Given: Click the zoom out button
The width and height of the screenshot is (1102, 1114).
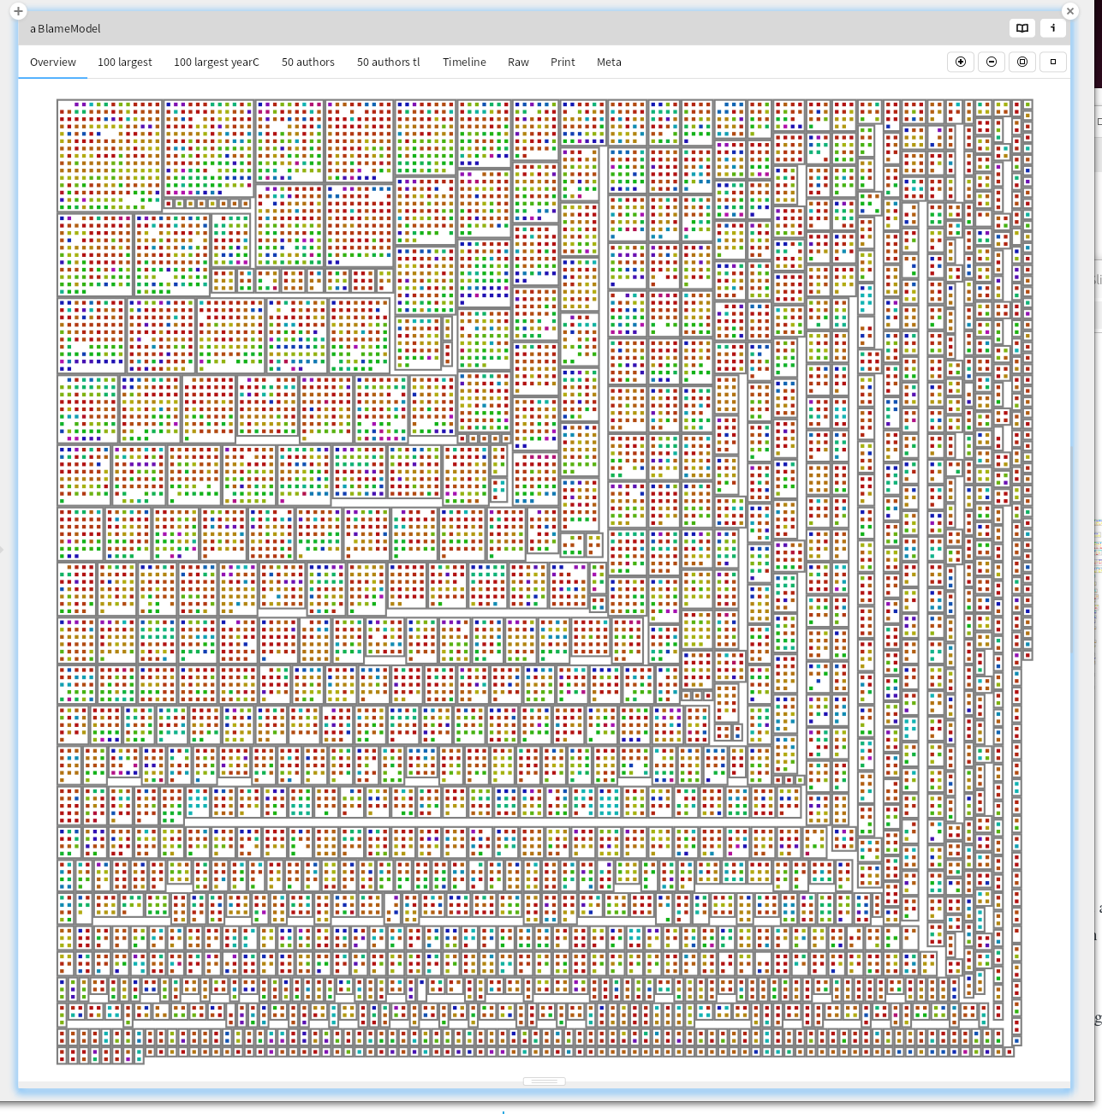Looking at the screenshot, I should (x=992, y=62).
